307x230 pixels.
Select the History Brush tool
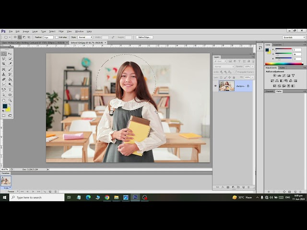point(10,74)
